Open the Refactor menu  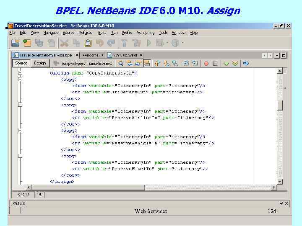(86, 33)
